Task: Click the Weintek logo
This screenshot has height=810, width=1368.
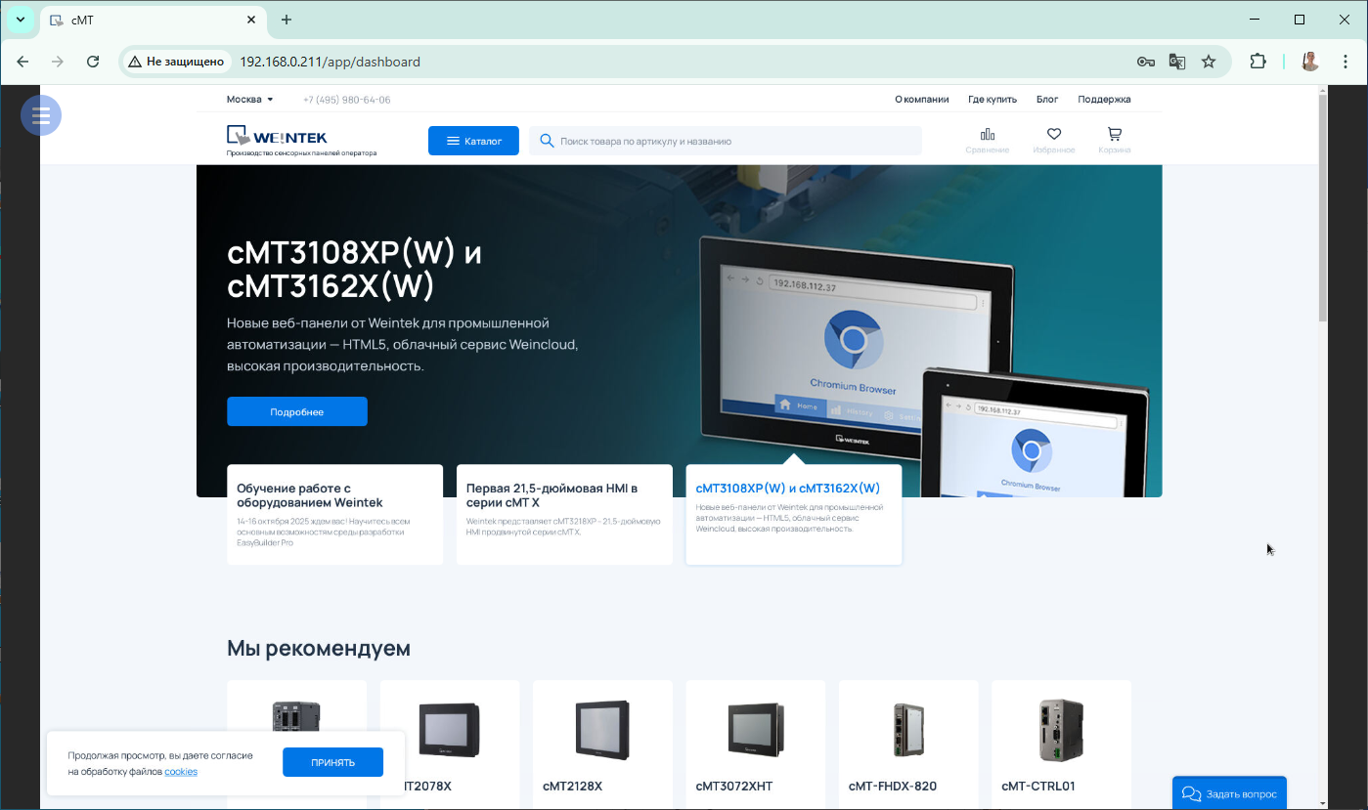Action: [278, 138]
